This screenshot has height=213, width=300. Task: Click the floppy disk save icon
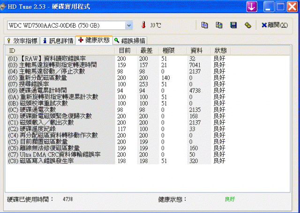point(233,25)
